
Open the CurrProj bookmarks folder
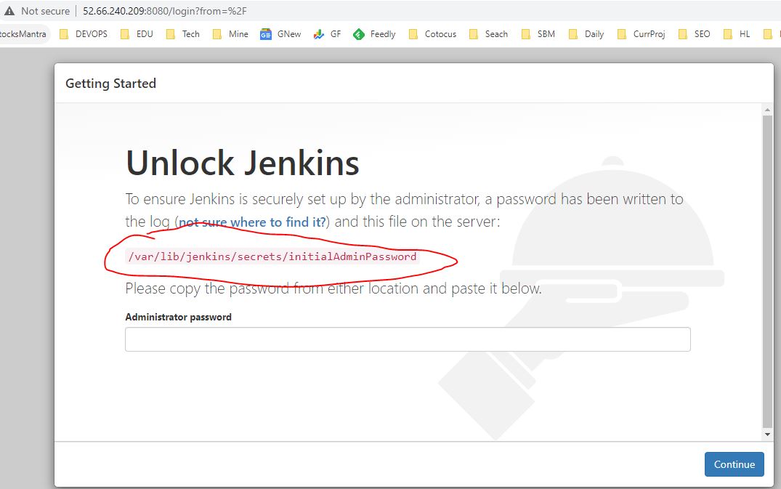click(641, 34)
